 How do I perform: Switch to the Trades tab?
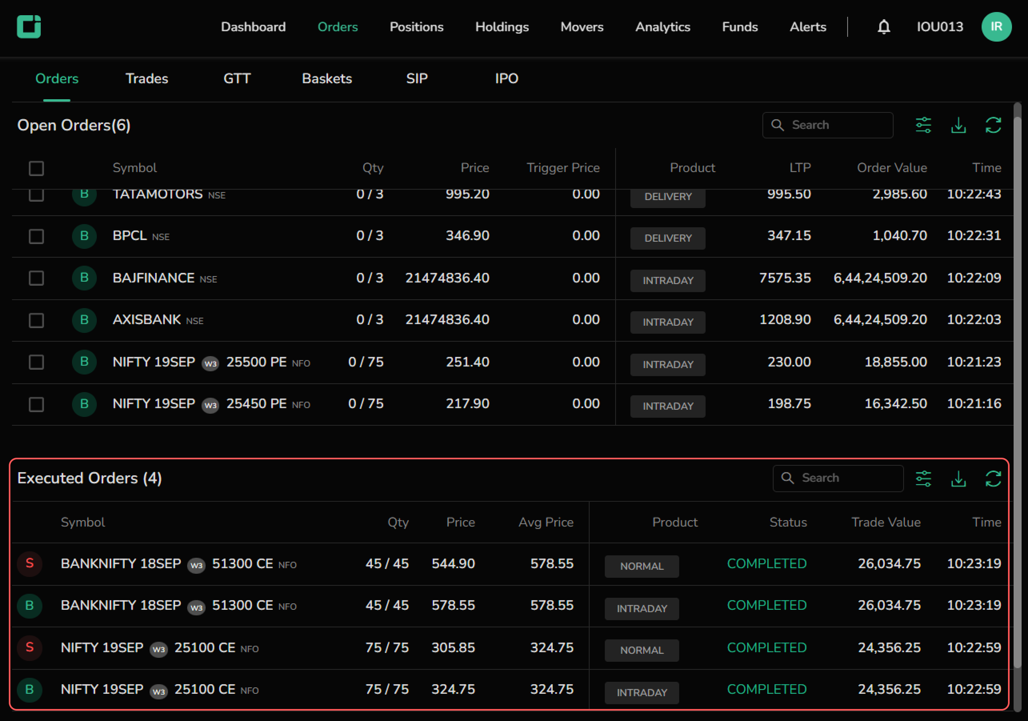tap(146, 79)
